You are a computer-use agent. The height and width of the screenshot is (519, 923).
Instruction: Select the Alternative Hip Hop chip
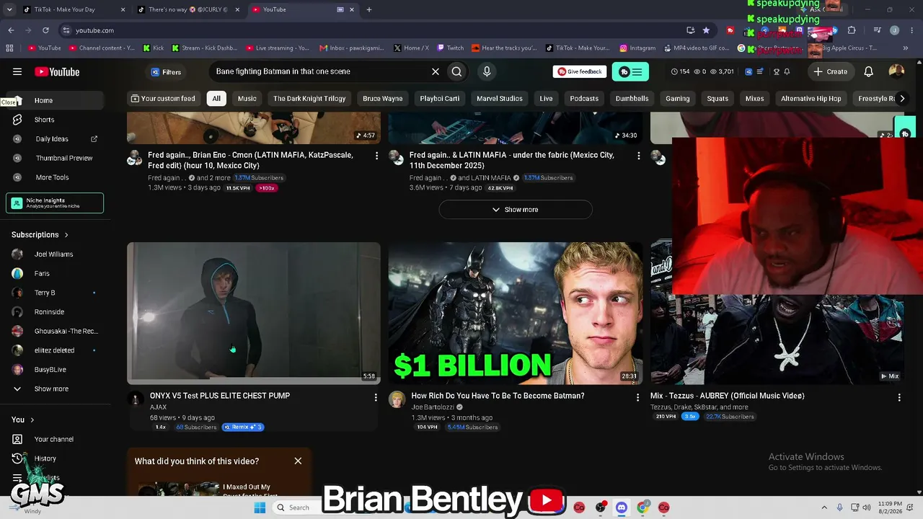811,98
